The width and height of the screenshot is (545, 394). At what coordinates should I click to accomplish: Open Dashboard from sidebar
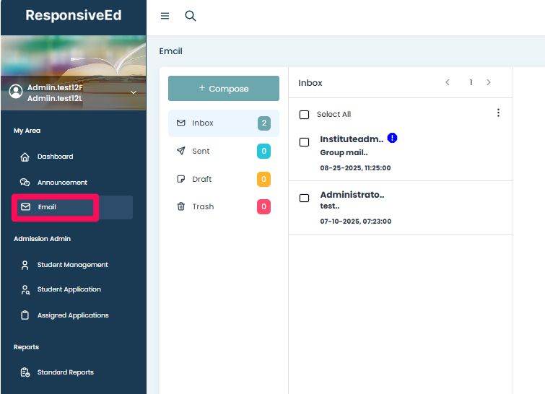(54, 157)
